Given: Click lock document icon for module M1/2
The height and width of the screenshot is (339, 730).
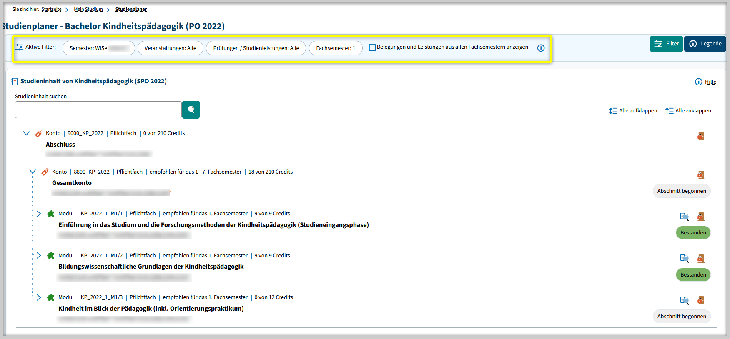Looking at the screenshot, I should click(x=701, y=258).
